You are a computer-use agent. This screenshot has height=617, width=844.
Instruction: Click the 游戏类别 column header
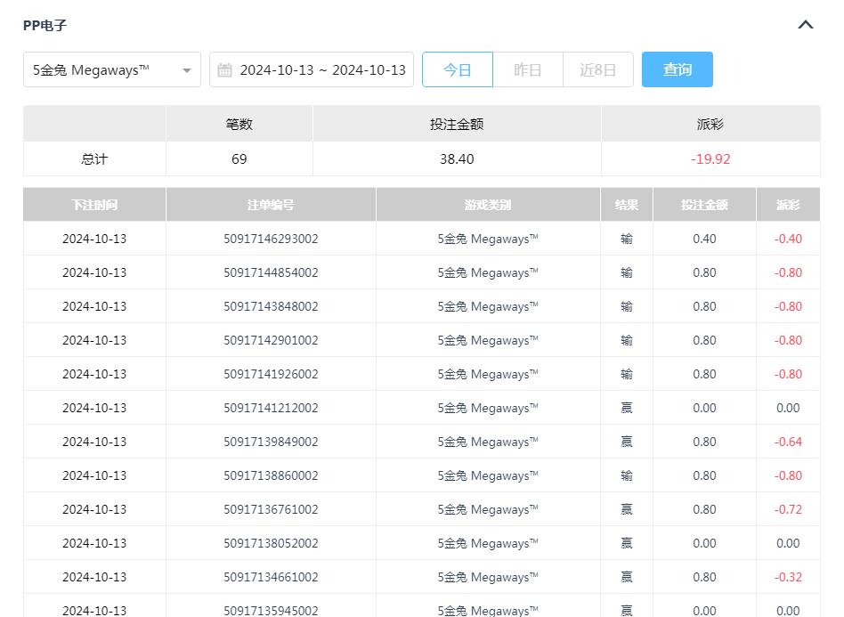coord(488,205)
